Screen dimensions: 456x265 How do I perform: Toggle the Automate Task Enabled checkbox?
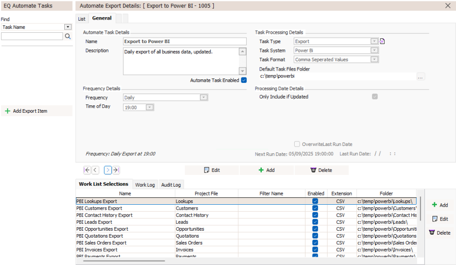pyautogui.click(x=244, y=80)
